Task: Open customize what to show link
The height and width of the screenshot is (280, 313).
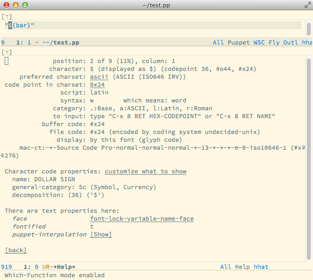Action: (146, 172)
